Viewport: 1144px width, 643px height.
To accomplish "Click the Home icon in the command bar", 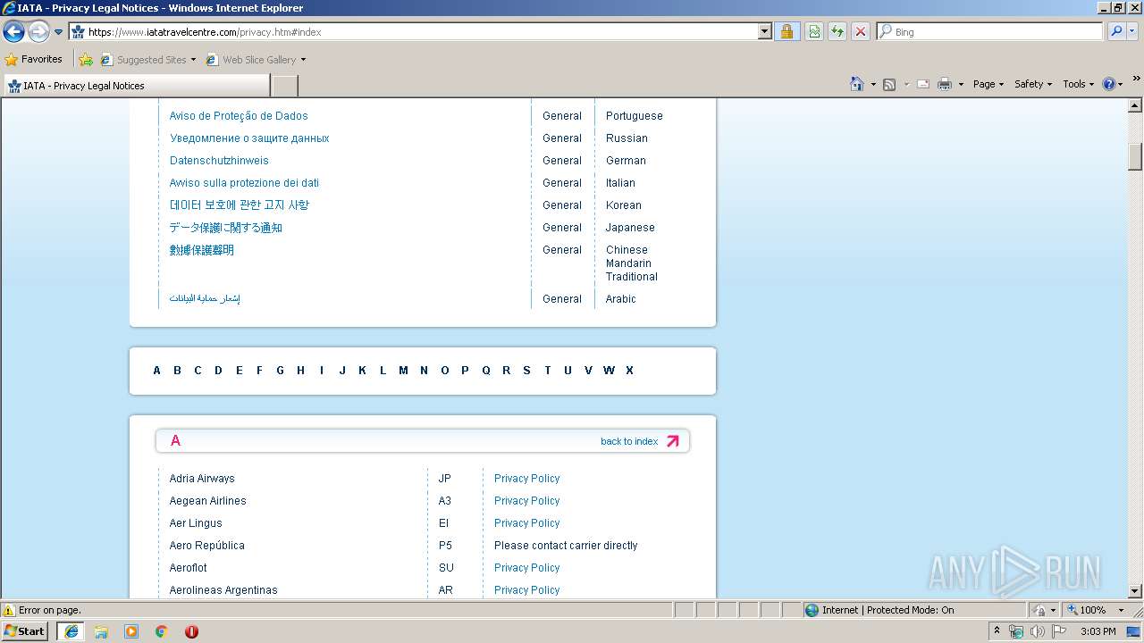I will 857,84.
